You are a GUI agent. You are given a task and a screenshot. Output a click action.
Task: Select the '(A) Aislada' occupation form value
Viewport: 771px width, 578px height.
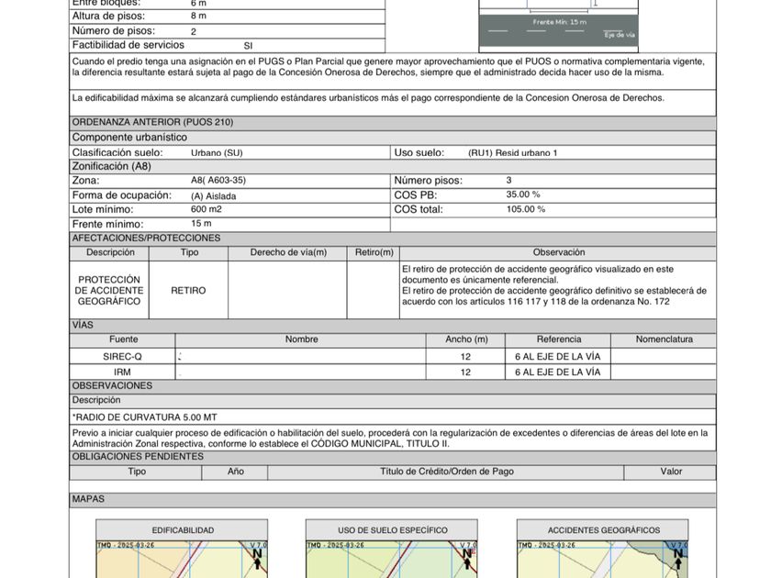[x=213, y=196]
